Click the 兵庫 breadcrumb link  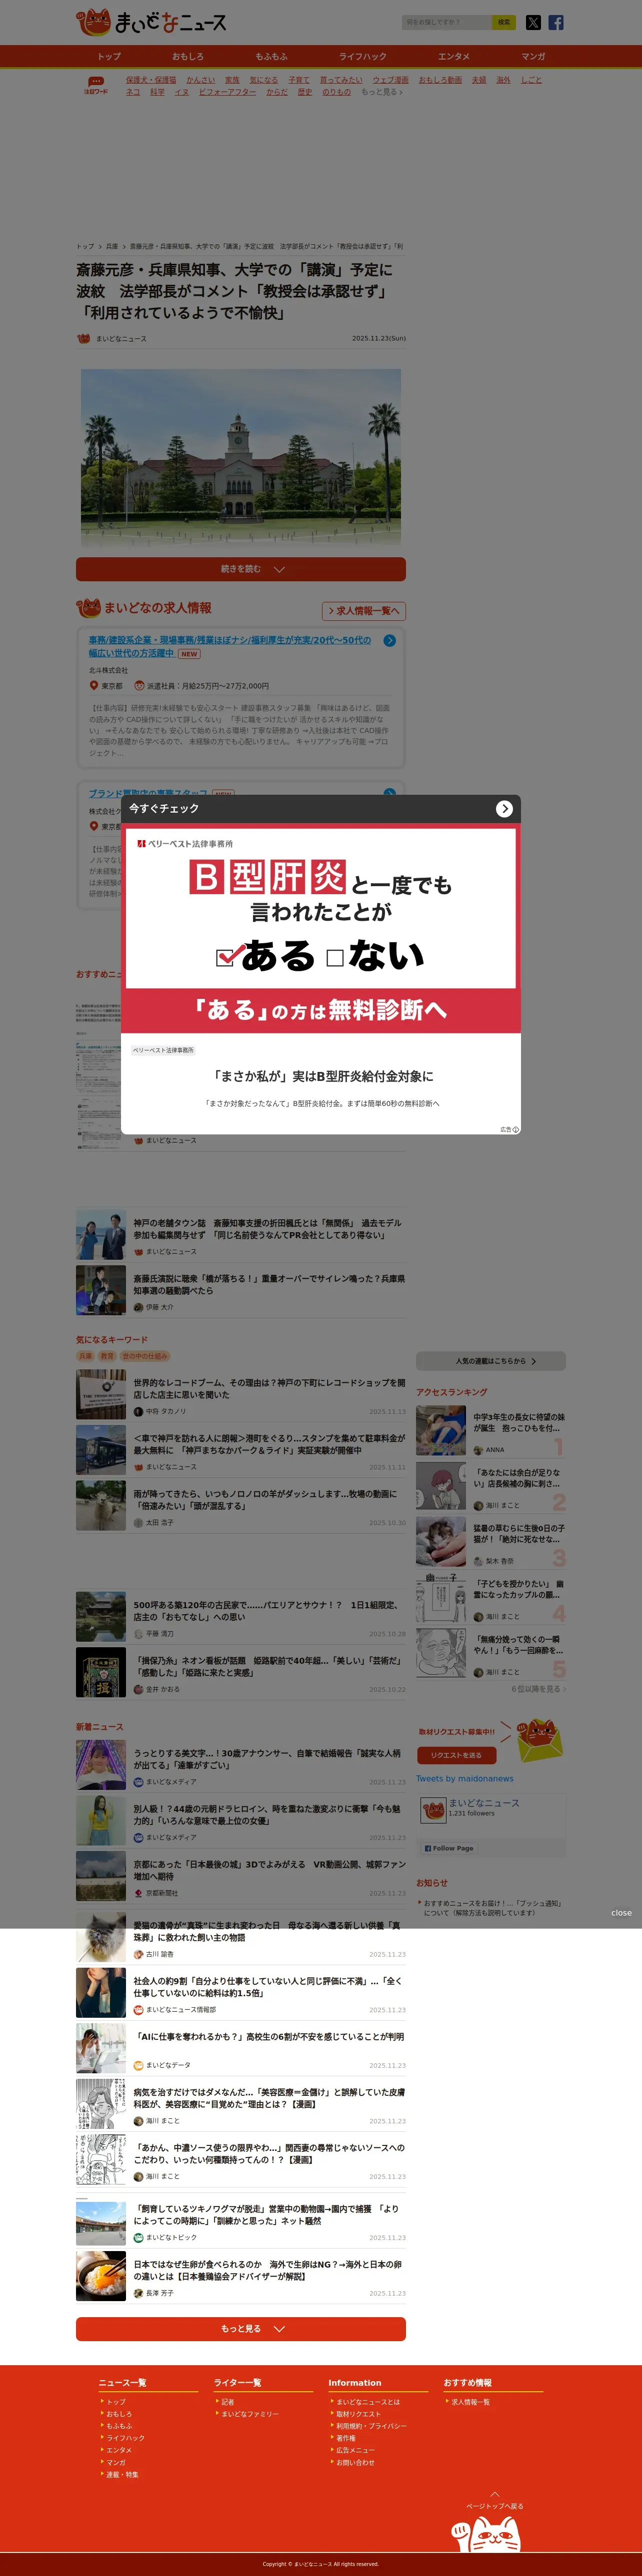[111, 246]
